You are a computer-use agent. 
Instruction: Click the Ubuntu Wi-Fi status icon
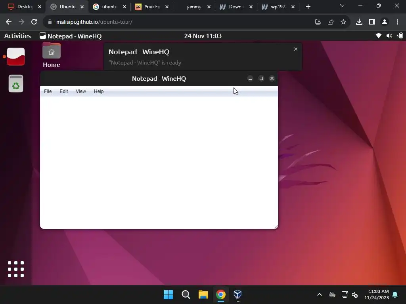pyautogui.click(x=379, y=36)
